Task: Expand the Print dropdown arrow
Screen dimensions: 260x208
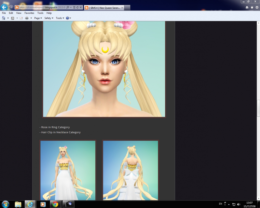Action: point(31,18)
